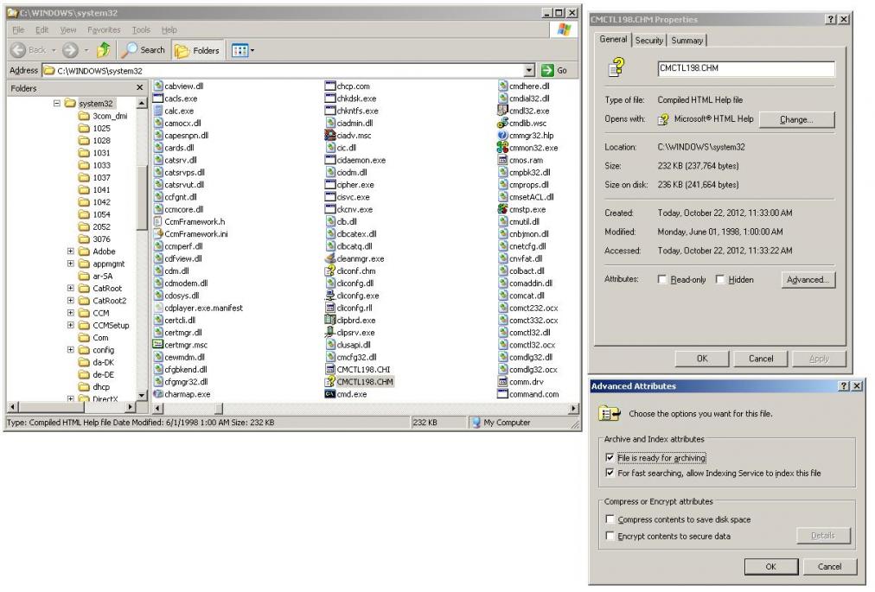This screenshot has width=875, height=592.
Task: Open the Favorites menu
Action: (x=104, y=30)
